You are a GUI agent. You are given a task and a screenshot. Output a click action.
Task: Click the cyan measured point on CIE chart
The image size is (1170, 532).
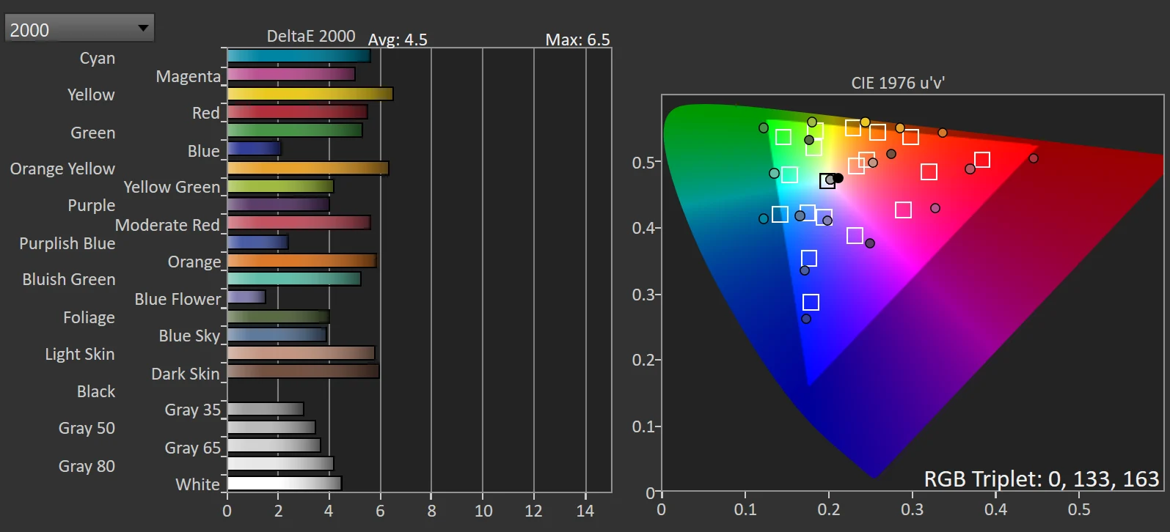pos(764,218)
